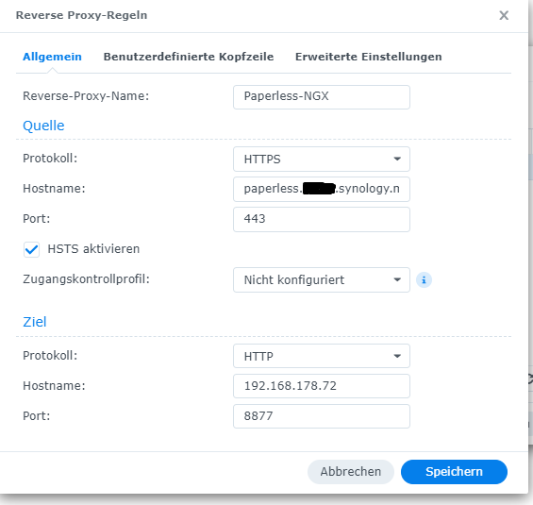Click the Ziel Port field showing 8877
Screen dimensions: 533x505
click(322, 416)
